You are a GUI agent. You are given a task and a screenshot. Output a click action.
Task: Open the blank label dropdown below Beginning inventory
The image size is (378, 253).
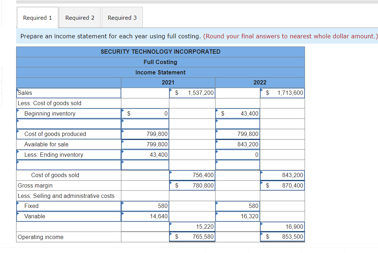pyautogui.click(x=69, y=124)
